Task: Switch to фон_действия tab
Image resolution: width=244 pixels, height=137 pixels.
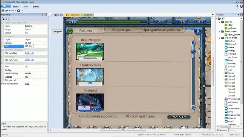Action: (72, 15)
